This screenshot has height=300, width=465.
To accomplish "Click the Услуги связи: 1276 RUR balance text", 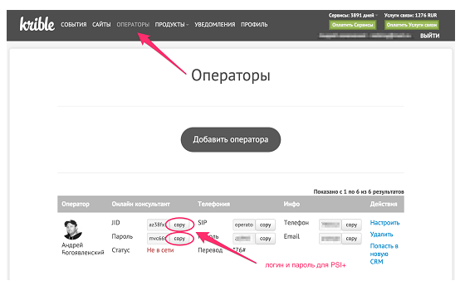I will (410, 15).
